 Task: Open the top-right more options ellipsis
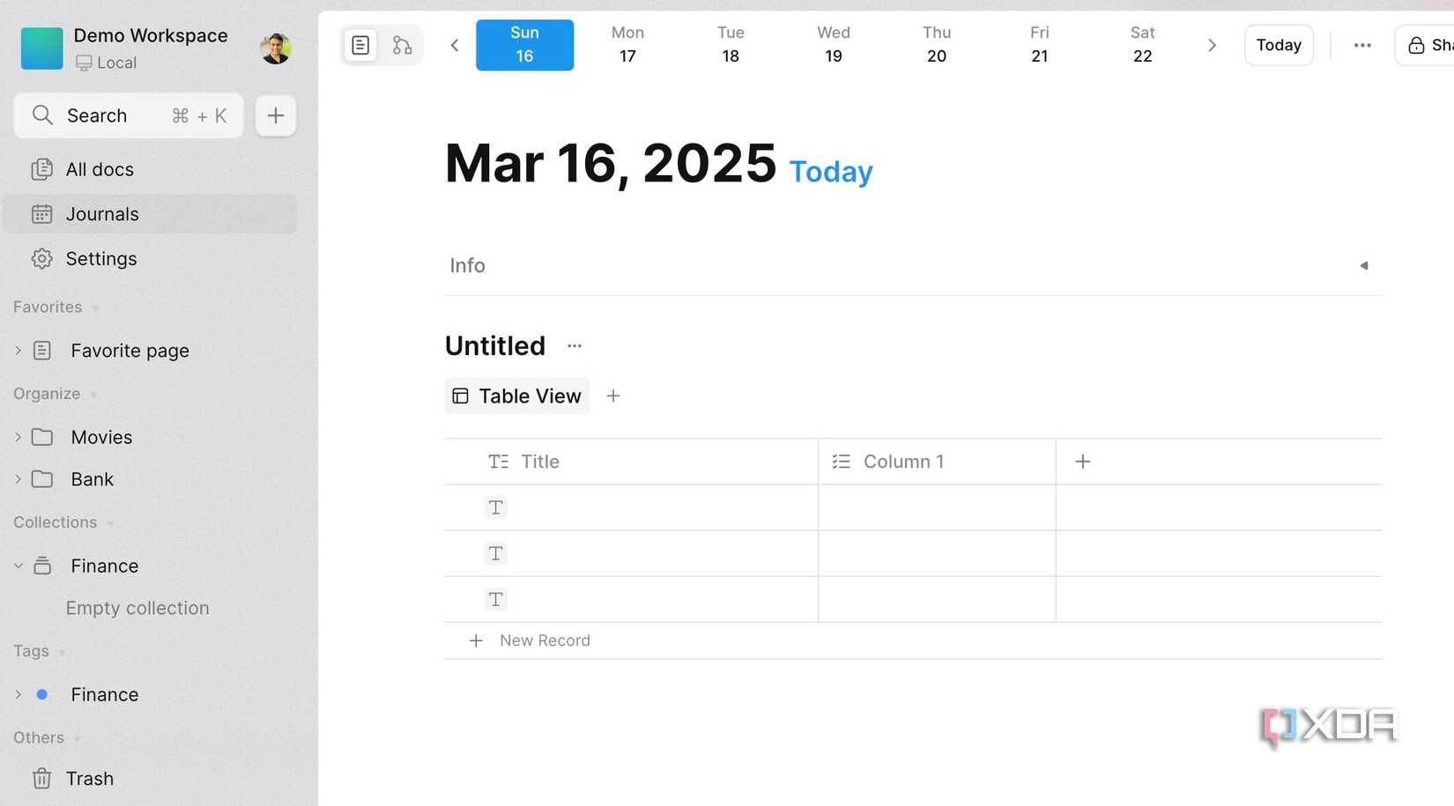[1362, 45]
